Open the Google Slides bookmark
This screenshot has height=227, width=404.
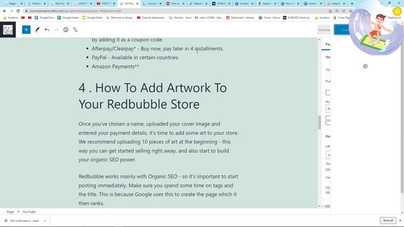point(92,18)
